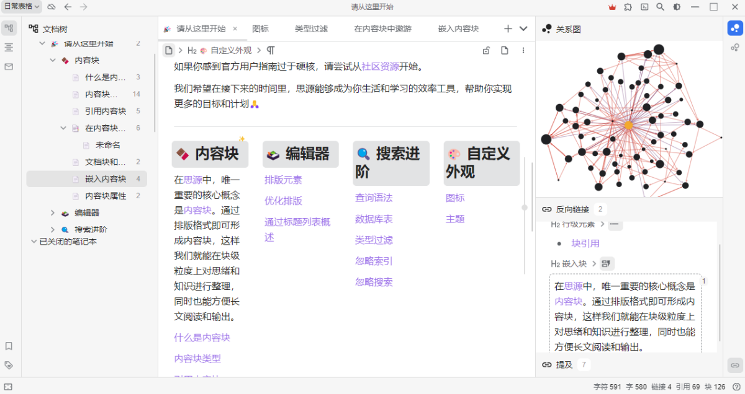Click the bookmark icon in left dock

click(9, 346)
